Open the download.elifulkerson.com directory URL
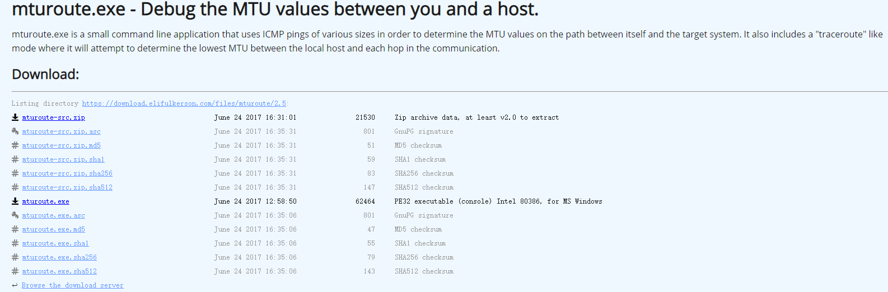 (184, 103)
